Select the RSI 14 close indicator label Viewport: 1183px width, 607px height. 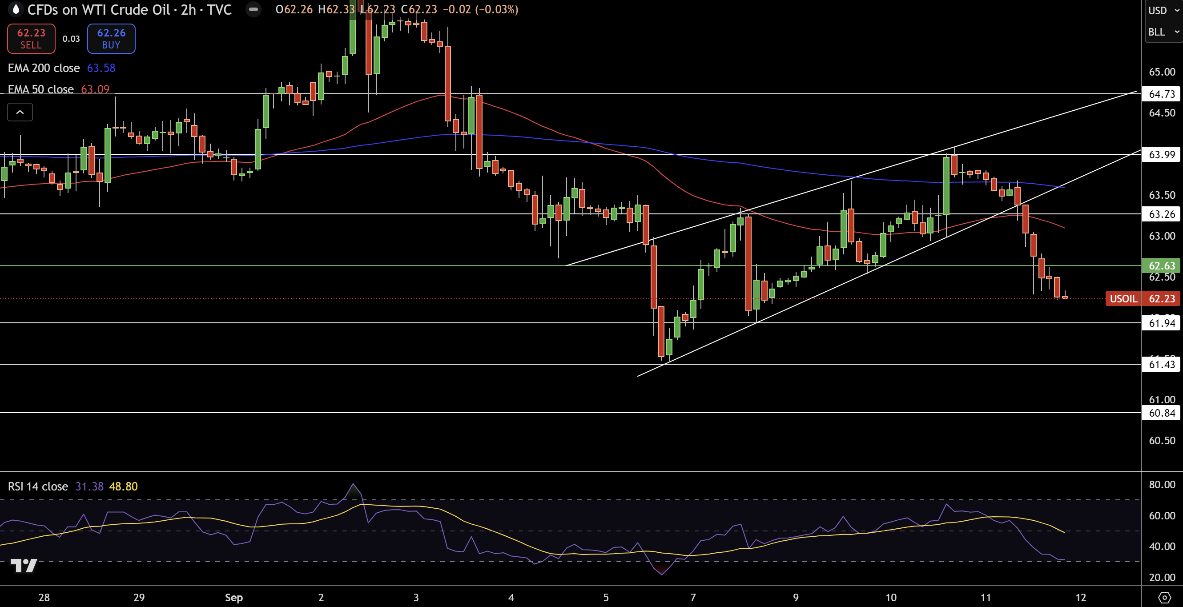click(38, 486)
